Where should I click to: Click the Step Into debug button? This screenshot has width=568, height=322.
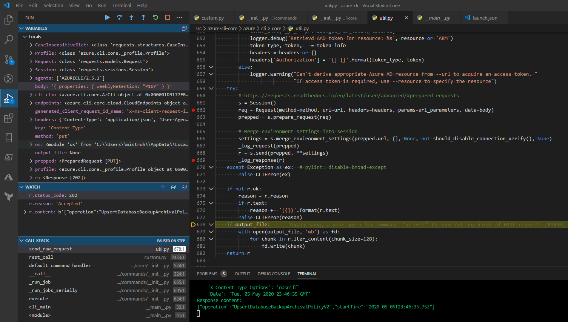tap(131, 17)
